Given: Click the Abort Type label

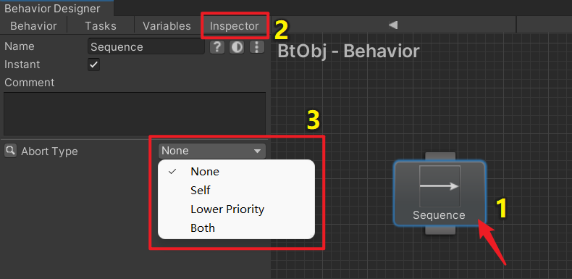Looking at the screenshot, I should (49, 151).
